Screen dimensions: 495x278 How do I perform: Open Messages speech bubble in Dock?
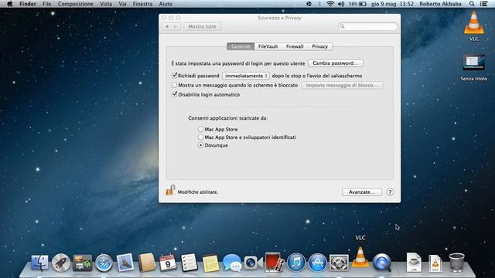pyautogui.click(x=232, y=263)
